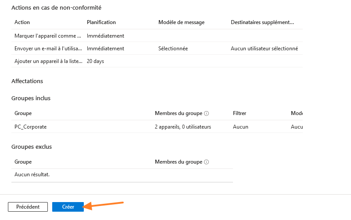Select the 'Ajouter un appareil à la liste' row
The image size is (351, 220).
(x=48, y=61)
